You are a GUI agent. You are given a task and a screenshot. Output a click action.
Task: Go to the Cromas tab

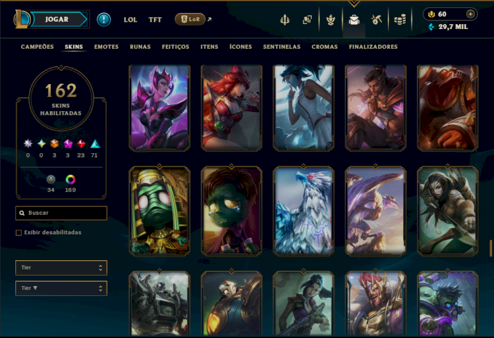point(325,47)
